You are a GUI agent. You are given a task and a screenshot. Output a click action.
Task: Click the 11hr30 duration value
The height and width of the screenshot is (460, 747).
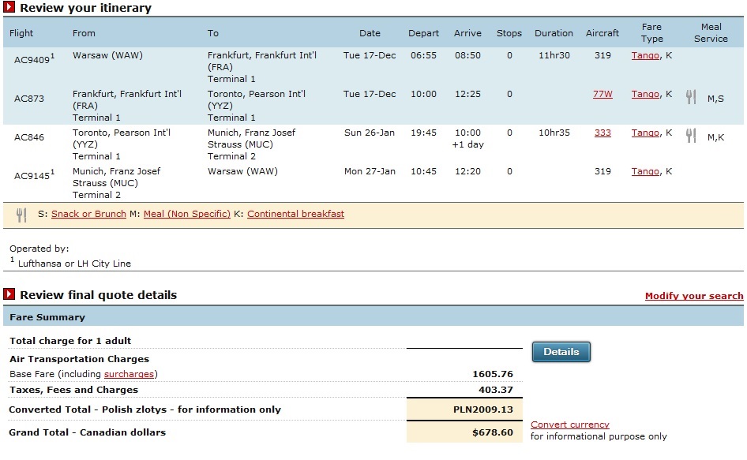(554, 55)
